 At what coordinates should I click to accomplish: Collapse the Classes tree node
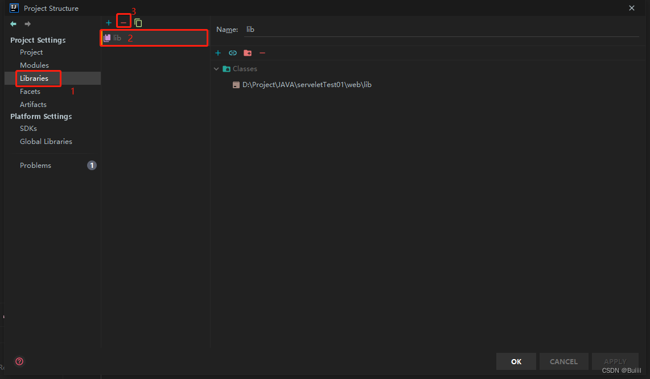[216, 68]
